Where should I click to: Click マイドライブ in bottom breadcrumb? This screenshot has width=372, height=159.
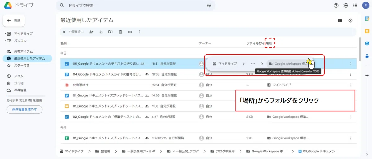(x=72, y=151)
